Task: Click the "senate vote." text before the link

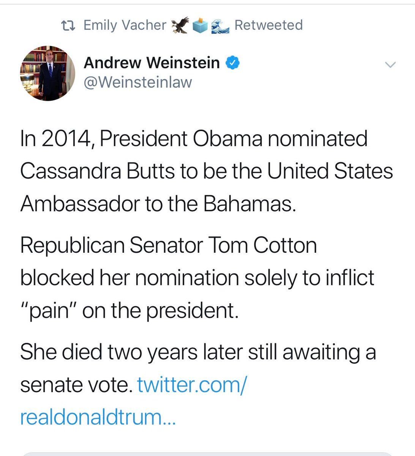Action: pos(74,385)
